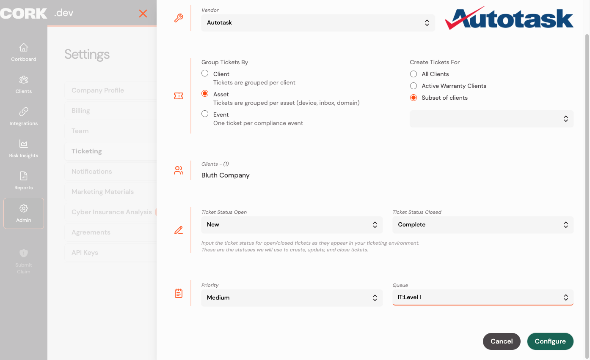Open the empty subset clients dropdown
Image resolution: width=590 pixels, height=360 pixels.
(492, 119)
